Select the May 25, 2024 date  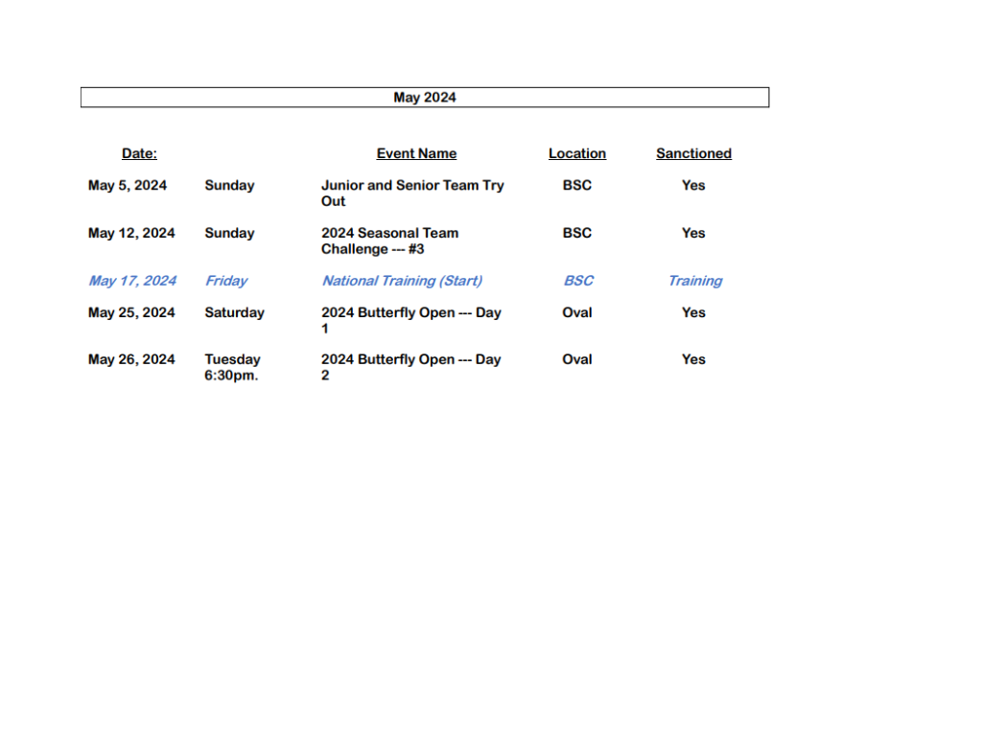[x=131, y=312]
